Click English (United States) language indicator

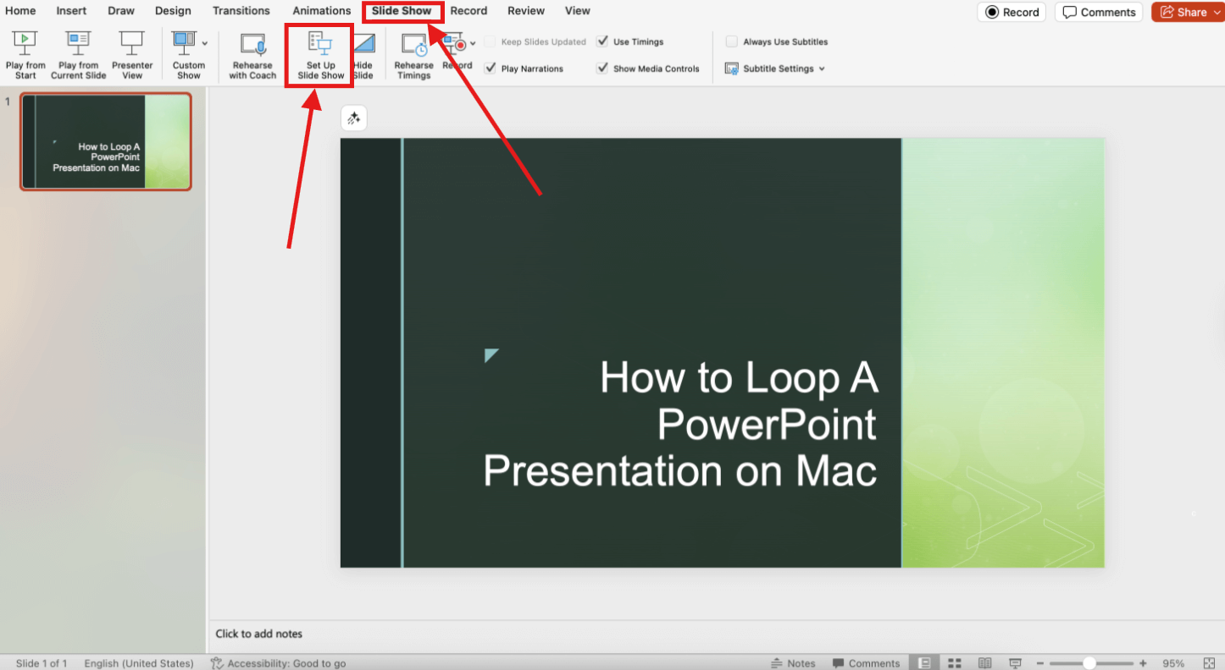[139, 663]
